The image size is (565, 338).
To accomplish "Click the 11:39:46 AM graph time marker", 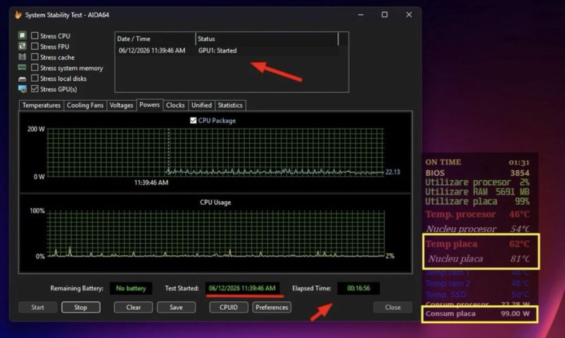I will point(151,183).
